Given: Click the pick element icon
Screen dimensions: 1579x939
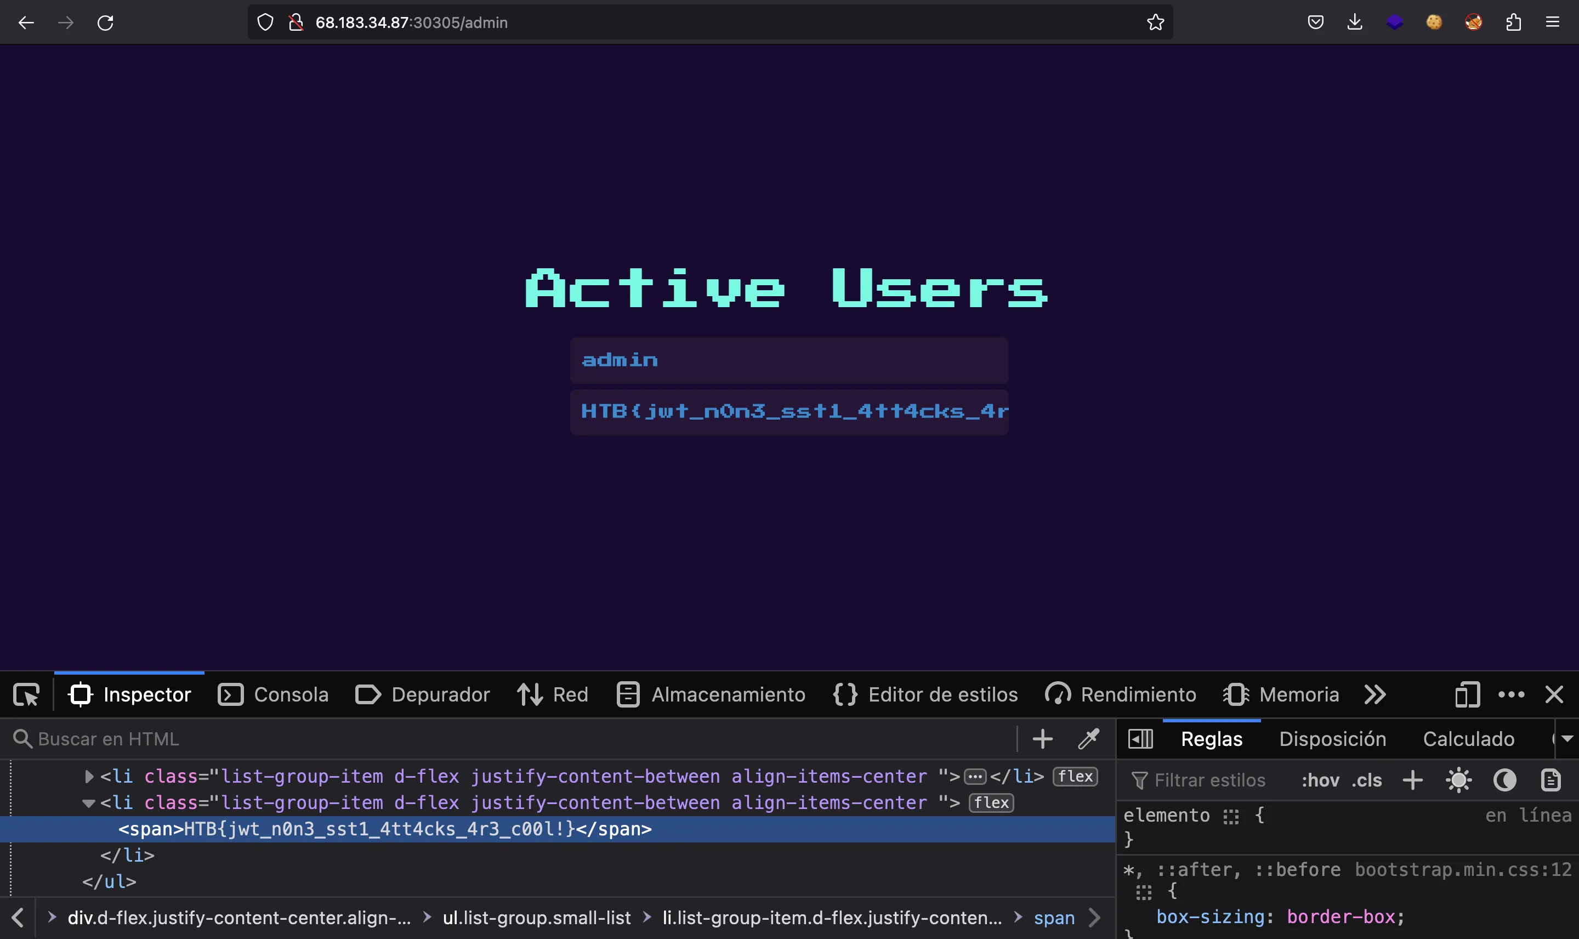Looking at the screenshot, I should tap(27, 694).
